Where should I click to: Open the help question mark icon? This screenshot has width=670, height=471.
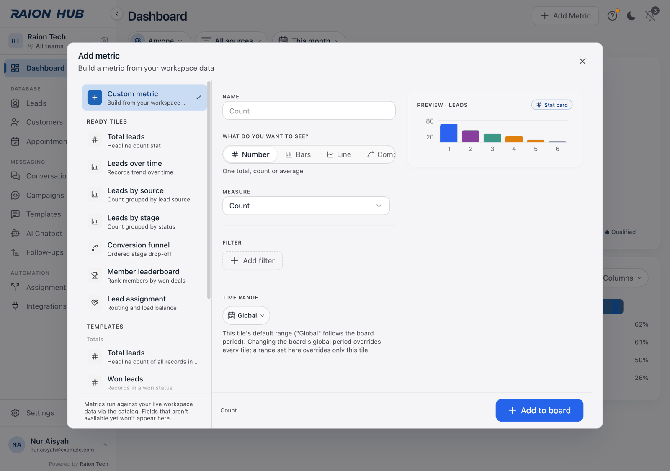(612, 16)
